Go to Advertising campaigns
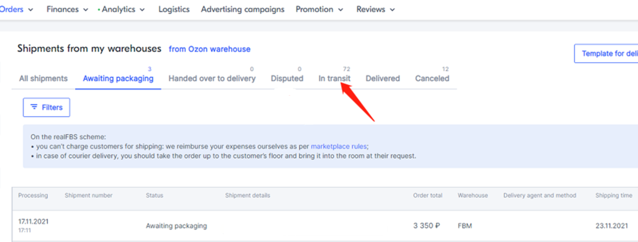 pyautogui.click(x=242, y=10)
